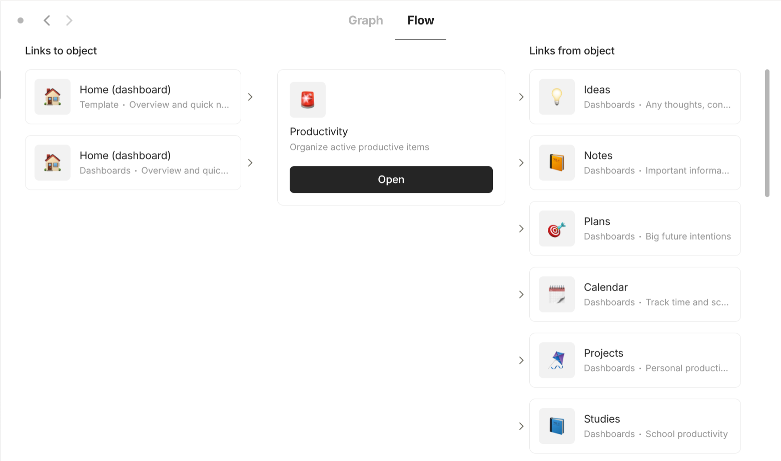Click the notebook icon beside Notes
This screenshot has height=461, width=781.
pos(556,163)
